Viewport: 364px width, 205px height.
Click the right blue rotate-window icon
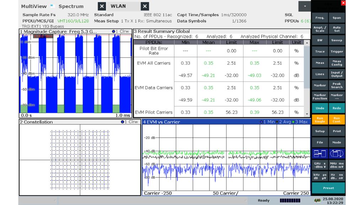336,154
